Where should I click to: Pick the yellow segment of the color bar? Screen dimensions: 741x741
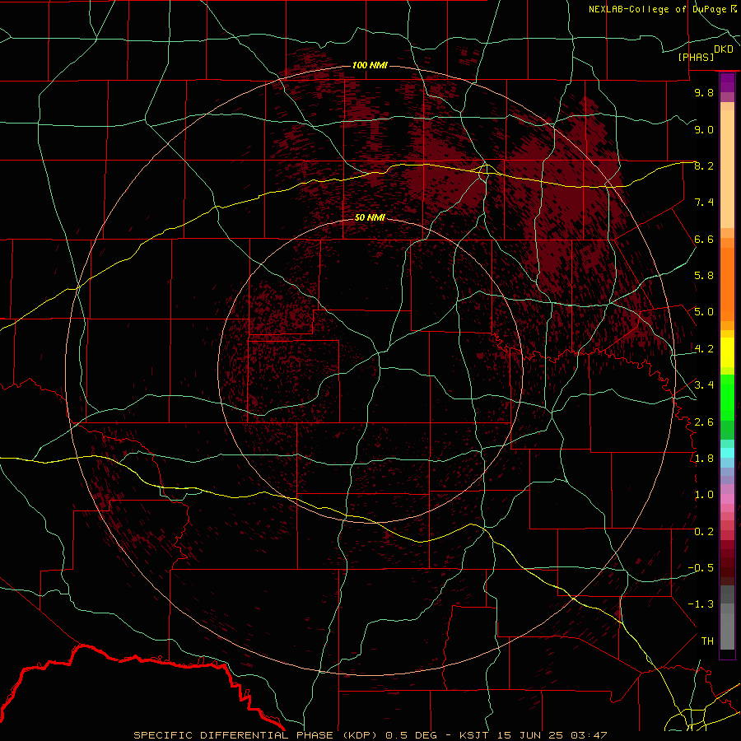click(x=727, y=352)
